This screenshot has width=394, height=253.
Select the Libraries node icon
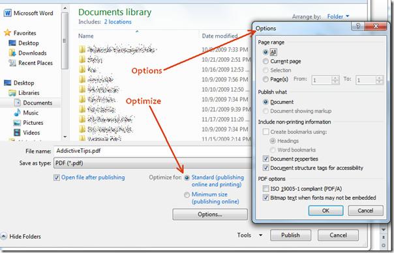[x=12, y=93]
